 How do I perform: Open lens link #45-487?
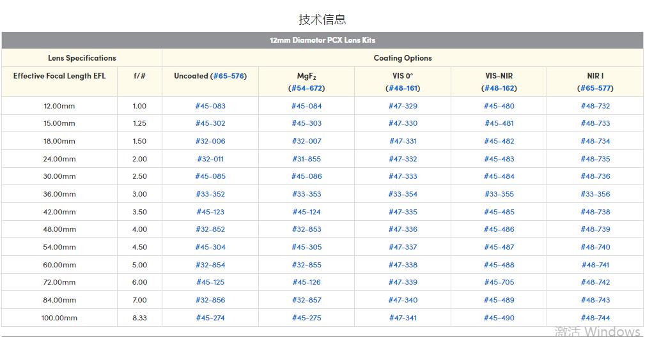click(x=499, y=247)
